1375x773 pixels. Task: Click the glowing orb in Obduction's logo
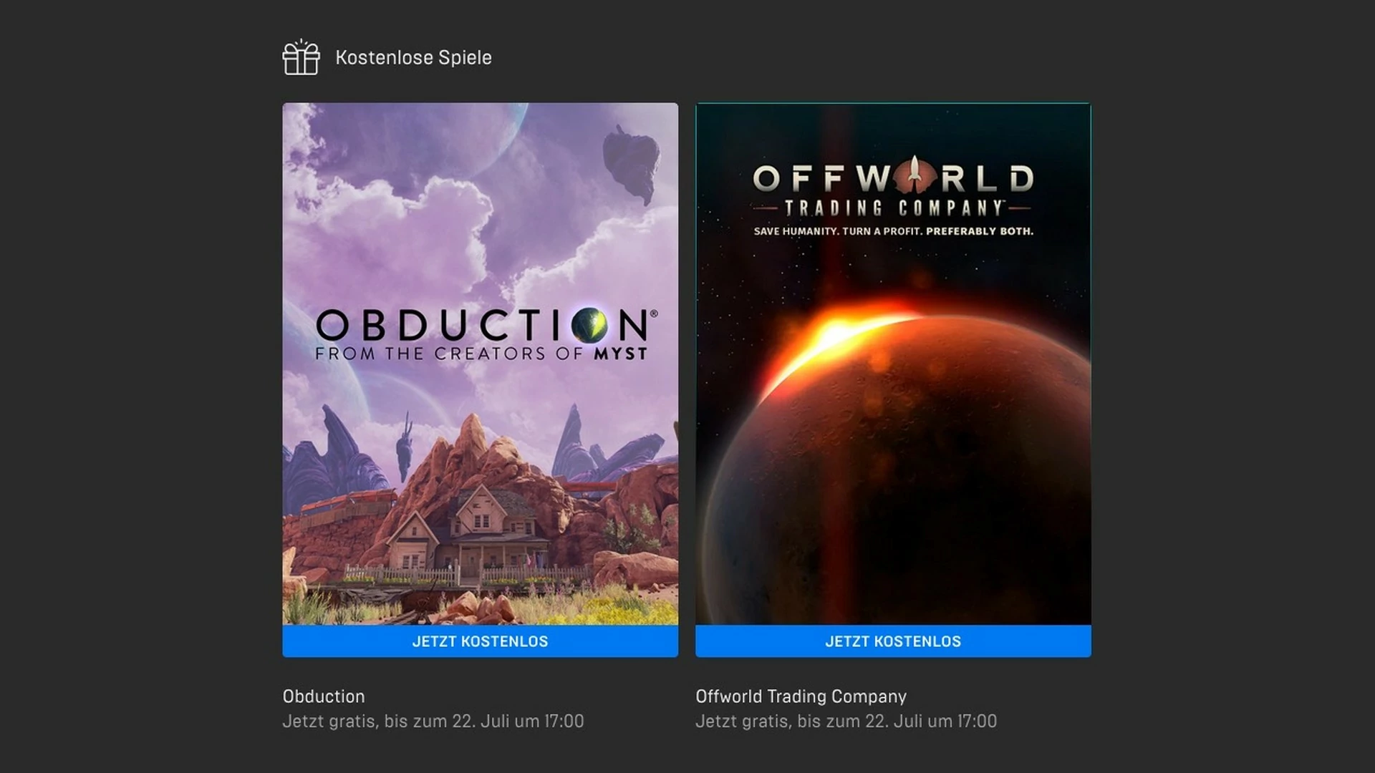[589, 326]
